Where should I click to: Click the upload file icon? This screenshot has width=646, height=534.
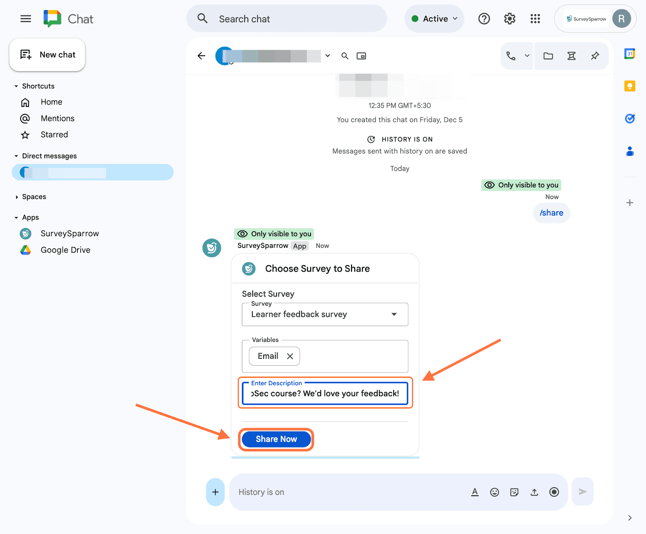(534, 492)
